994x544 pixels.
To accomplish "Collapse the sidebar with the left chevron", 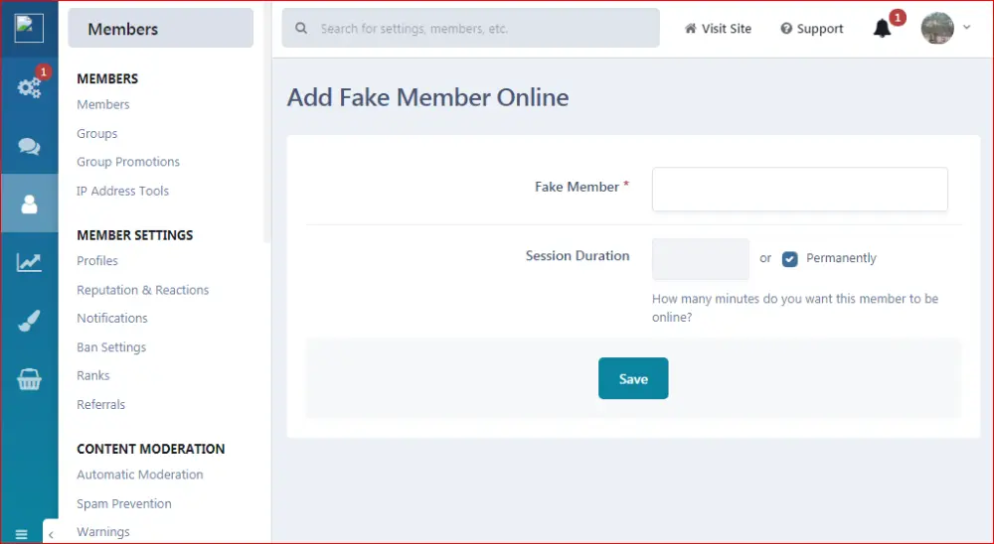I will point(51,534).
